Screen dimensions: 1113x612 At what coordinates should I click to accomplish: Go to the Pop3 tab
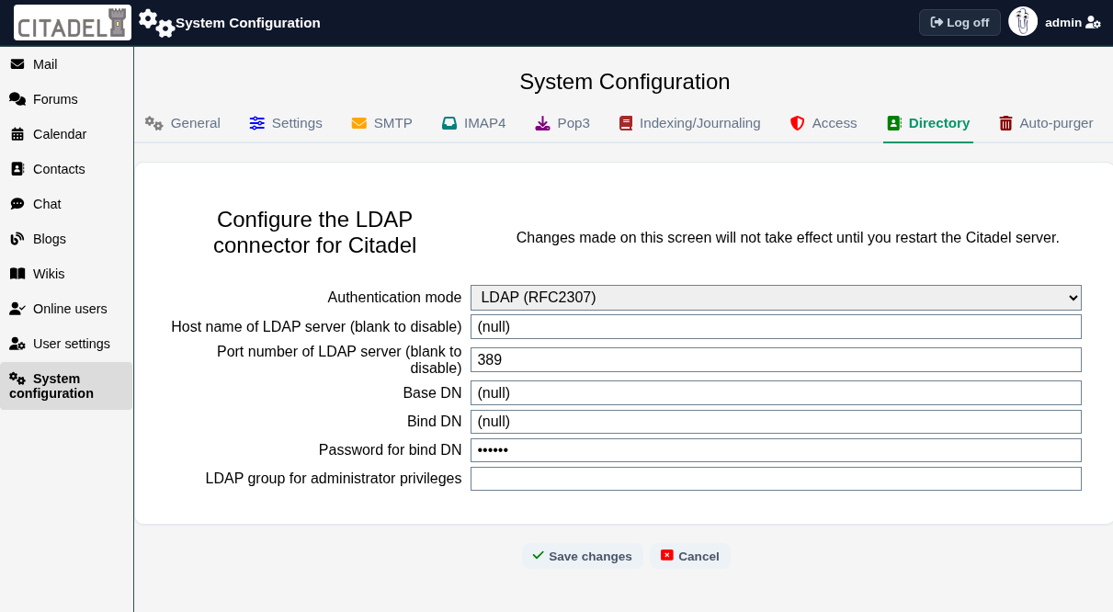562,123
